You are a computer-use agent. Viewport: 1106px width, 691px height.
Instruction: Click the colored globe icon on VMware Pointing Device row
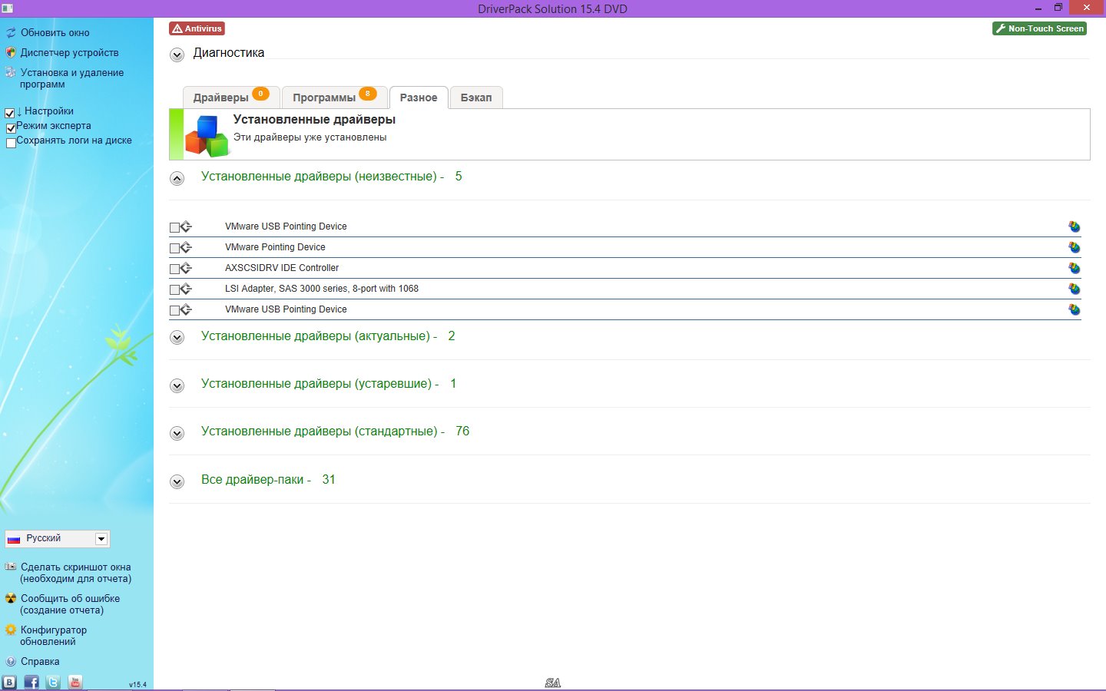pyautogui.click(x=1075, y=247)
